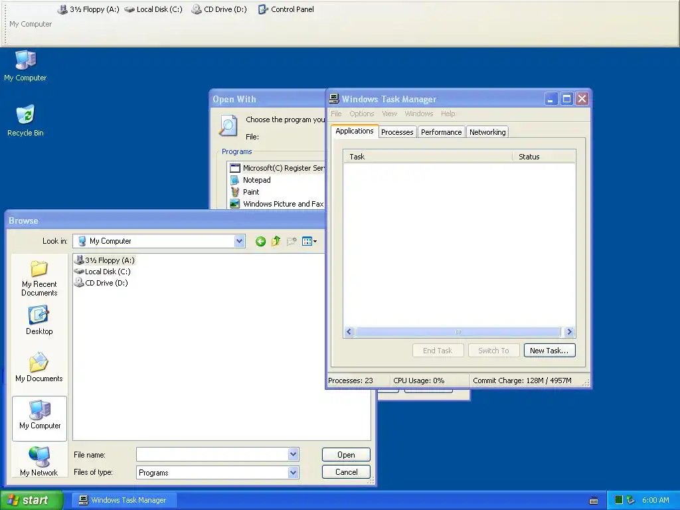The image size is (680, 510).
Task: Open CD Drive (D:) in top toolbar
Action: point(219,9)
